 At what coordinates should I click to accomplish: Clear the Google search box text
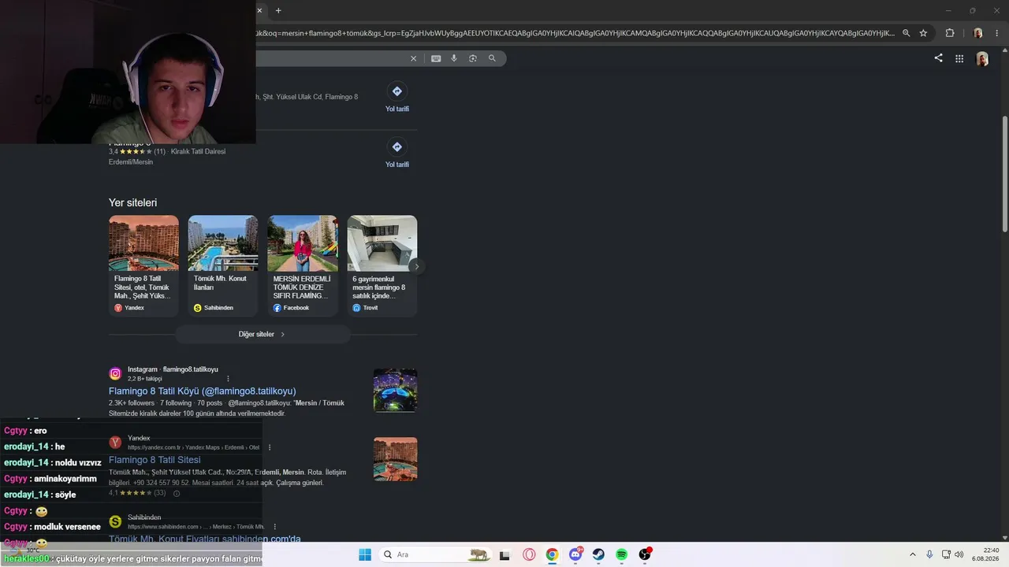(x=413, y=58)
